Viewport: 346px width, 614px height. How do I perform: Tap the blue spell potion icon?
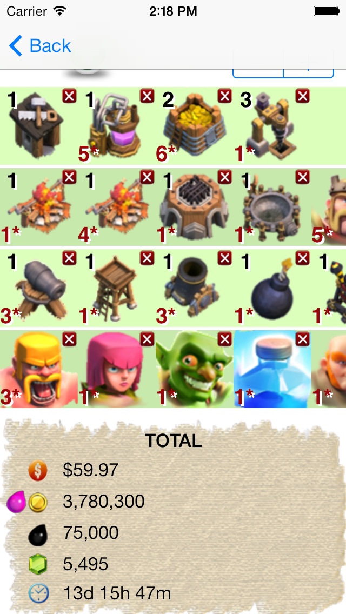pyautogui.click(x=272, y=369)
